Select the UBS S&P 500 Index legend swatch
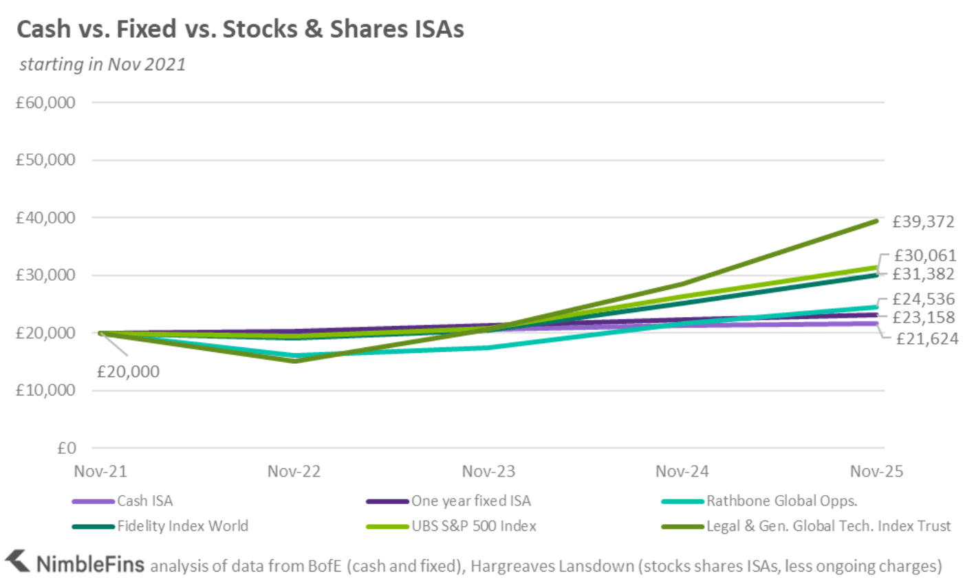 (x=389, y=528)
